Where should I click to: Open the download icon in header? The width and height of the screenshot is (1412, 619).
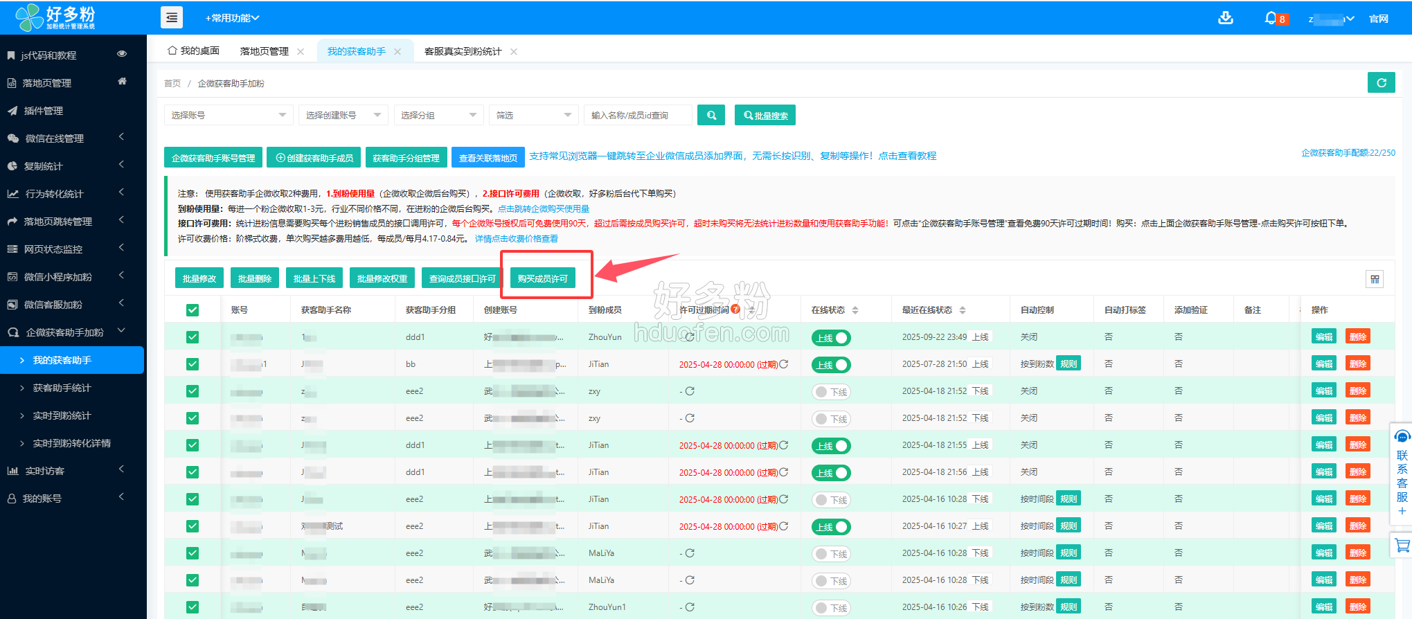1225,18
